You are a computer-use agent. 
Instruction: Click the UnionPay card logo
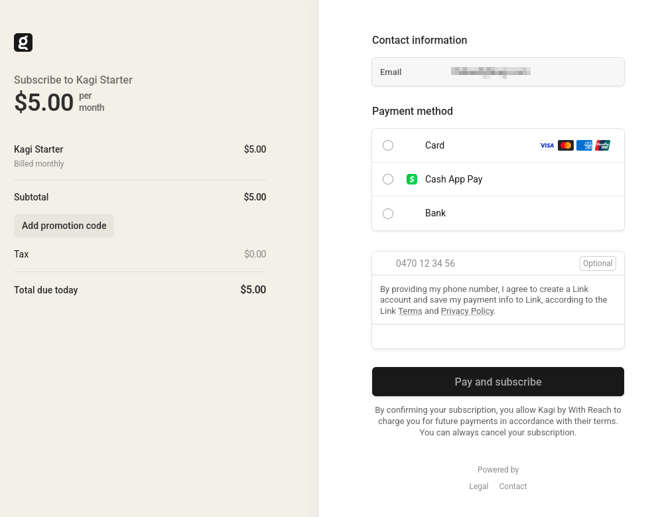602,145
